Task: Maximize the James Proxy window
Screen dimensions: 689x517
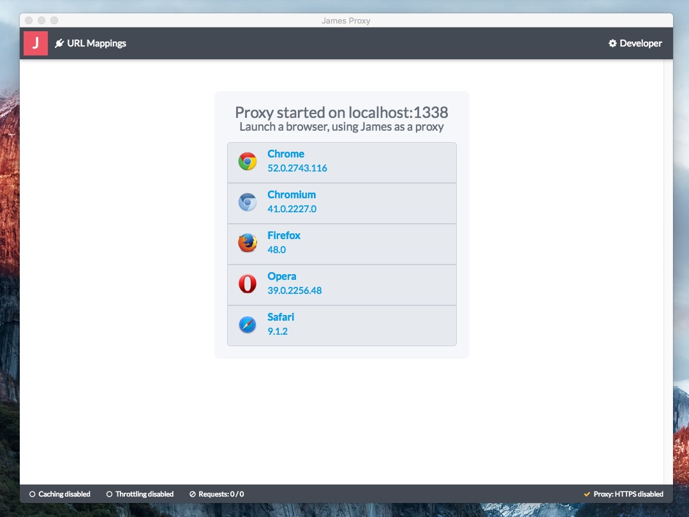Action: [x=54, y=20]
